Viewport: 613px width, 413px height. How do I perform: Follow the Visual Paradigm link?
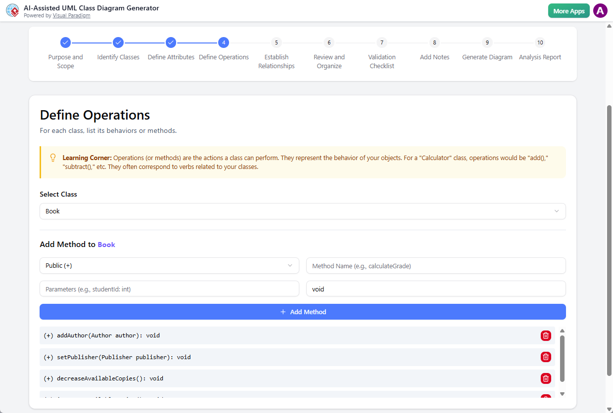pyautogui.click(x=71, y=16)
